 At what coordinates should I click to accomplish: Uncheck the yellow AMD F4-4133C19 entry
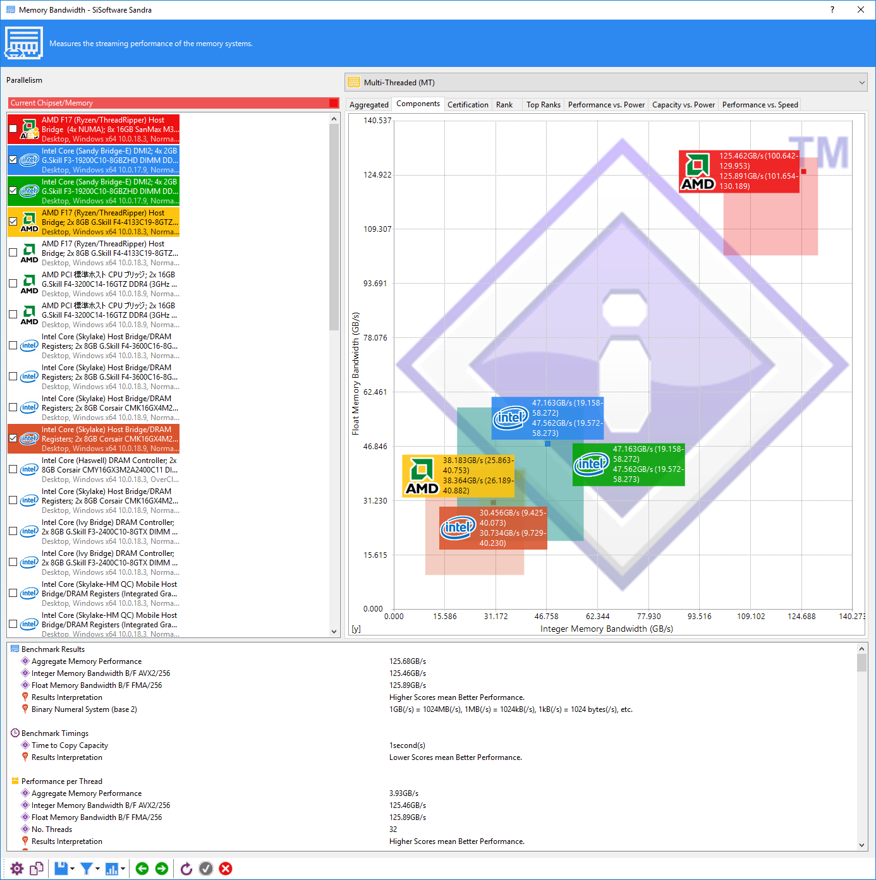[13, 222]
